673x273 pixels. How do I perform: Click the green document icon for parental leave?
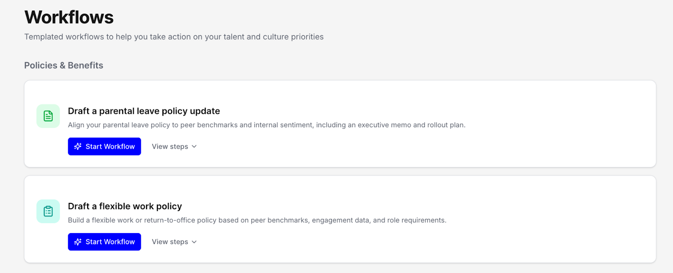click(48, 116)
